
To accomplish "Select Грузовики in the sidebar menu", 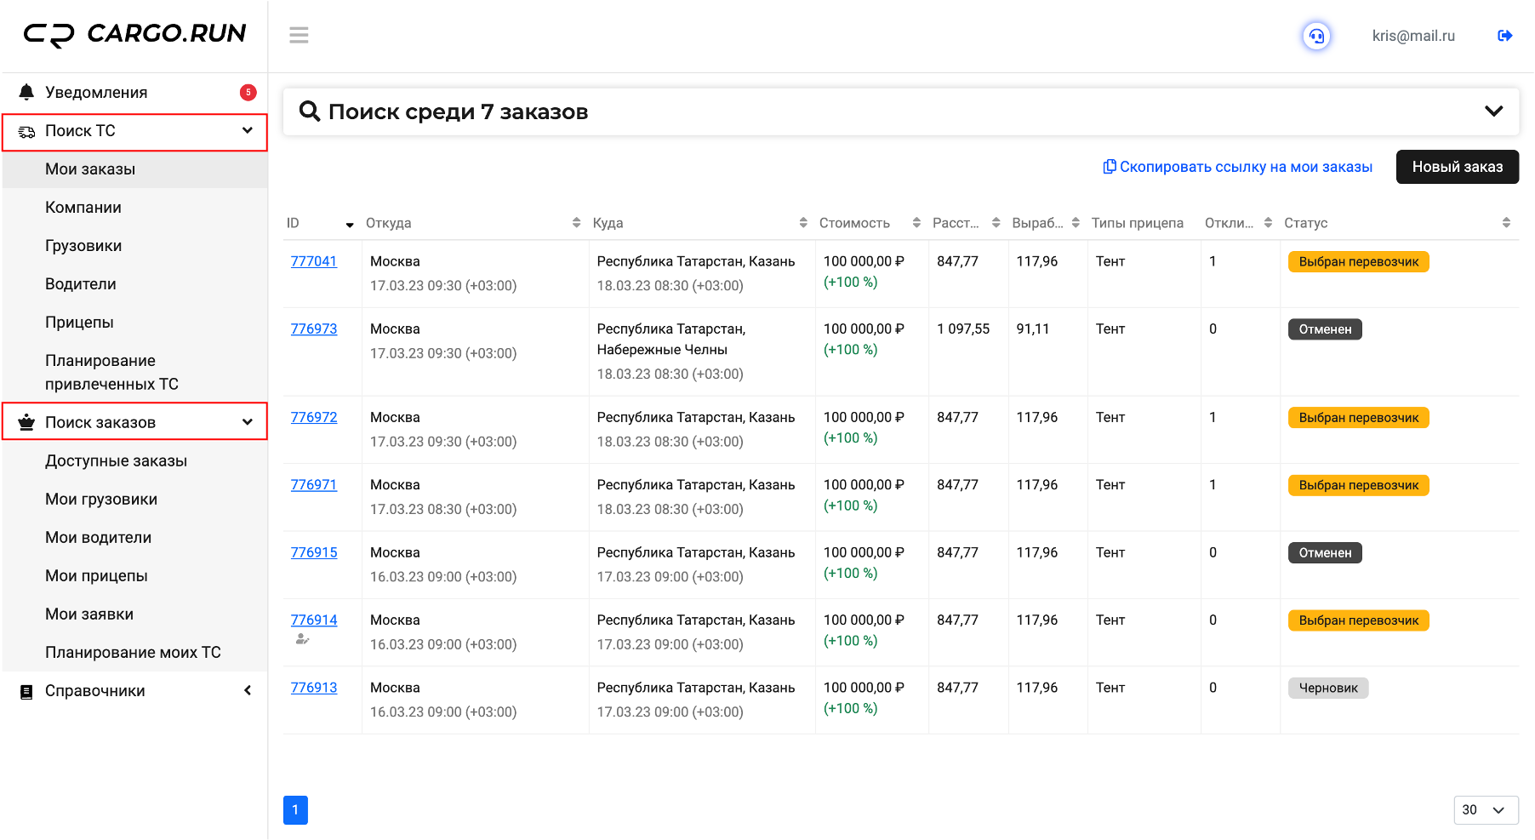I will [x=83, y=246].
